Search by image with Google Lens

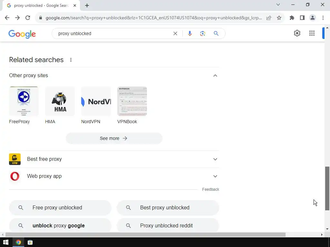[202, 33]
